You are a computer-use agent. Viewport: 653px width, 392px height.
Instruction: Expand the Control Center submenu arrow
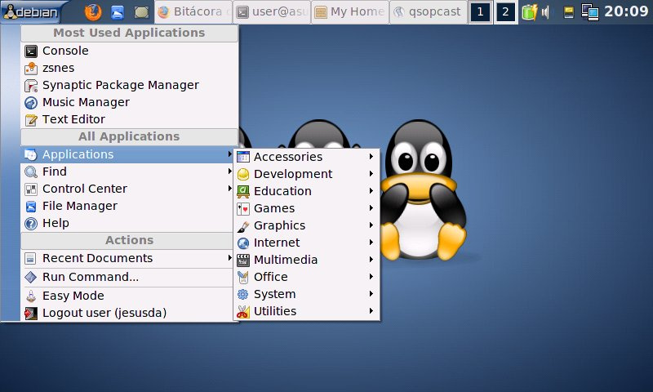(x=229, y=189)
